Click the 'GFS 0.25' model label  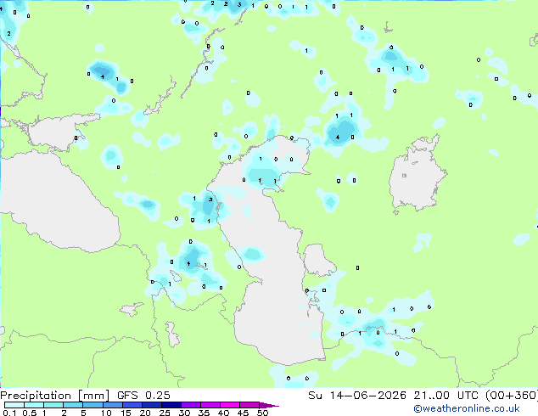coord(143,396)
